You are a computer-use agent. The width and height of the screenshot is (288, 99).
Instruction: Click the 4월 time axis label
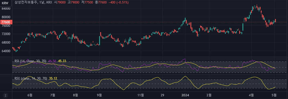point(251,95)
